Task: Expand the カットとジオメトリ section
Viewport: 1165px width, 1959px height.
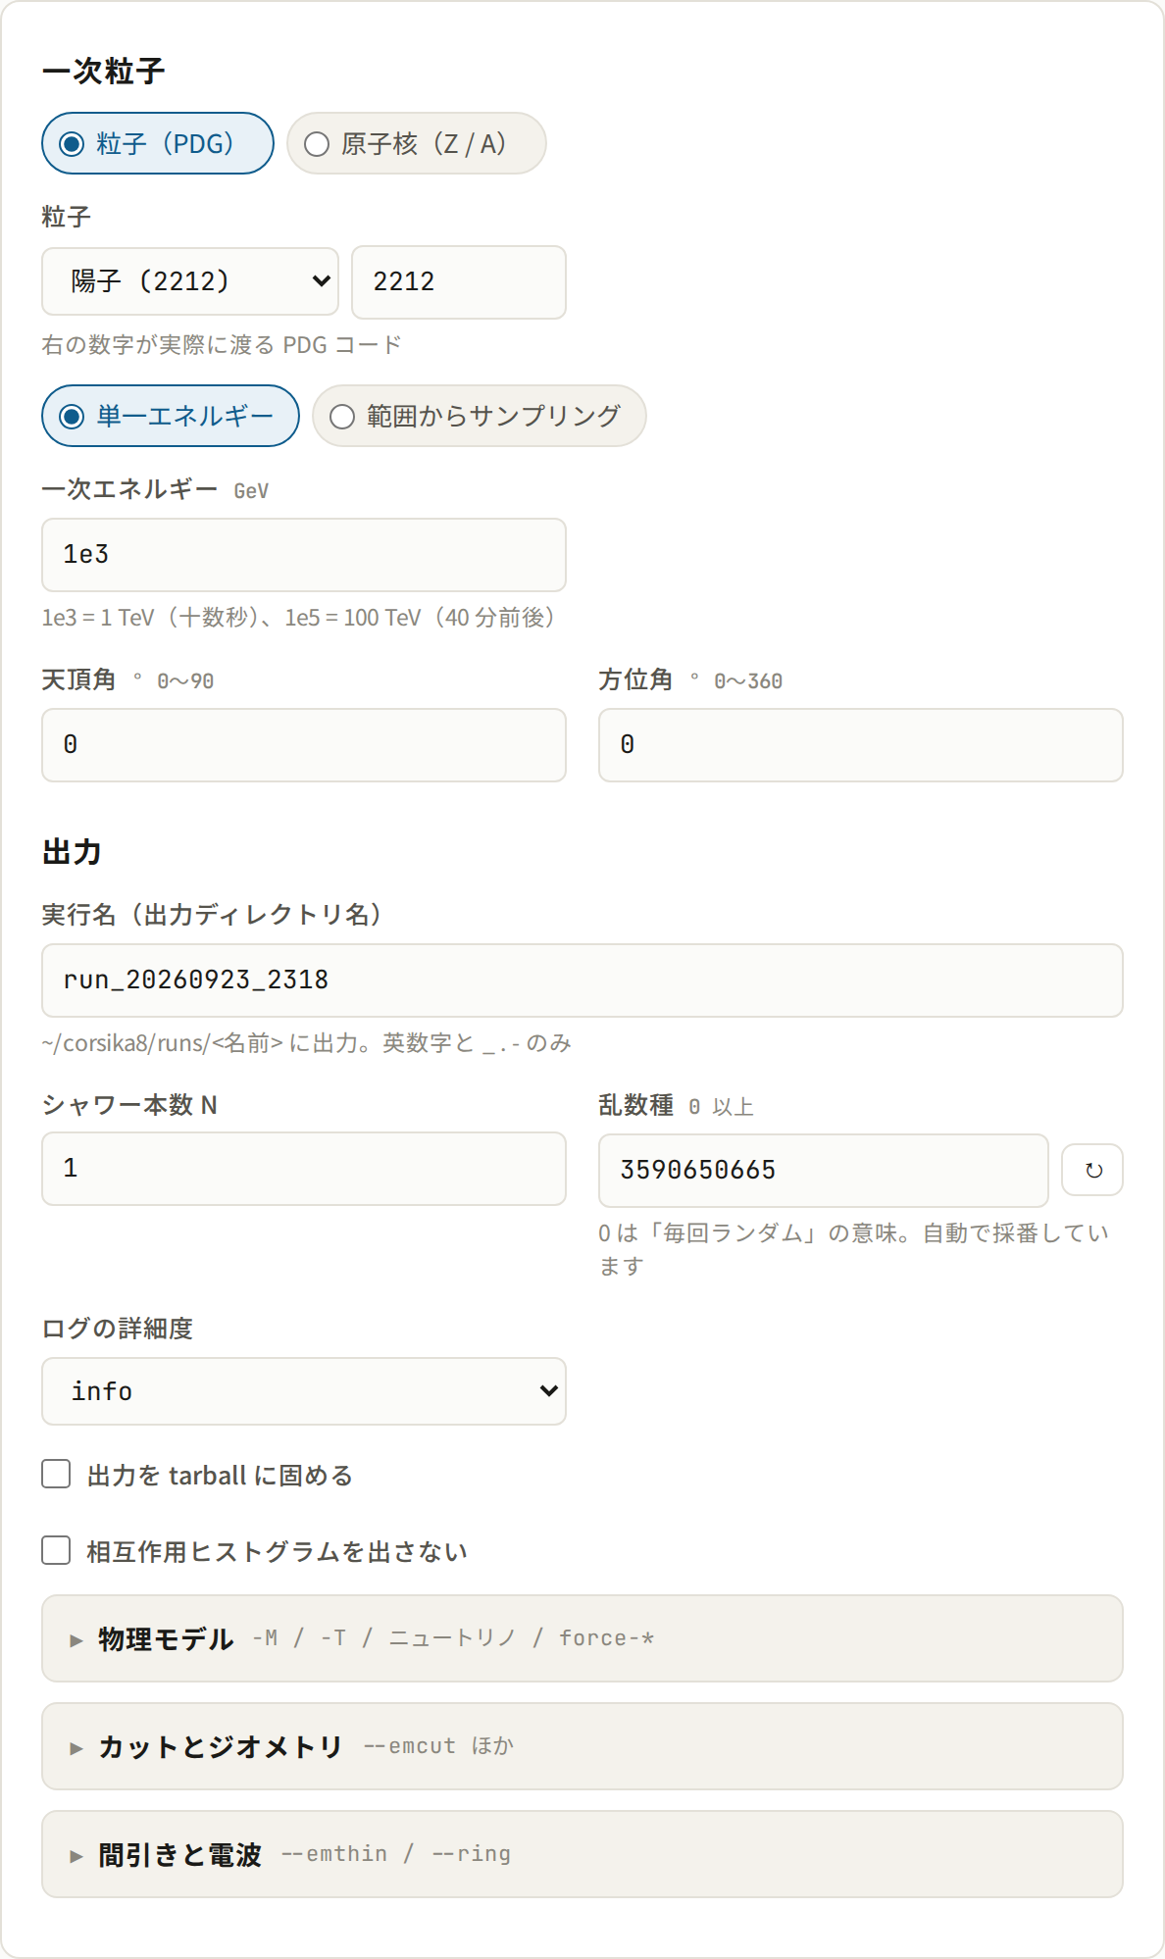Action: 582,1746
